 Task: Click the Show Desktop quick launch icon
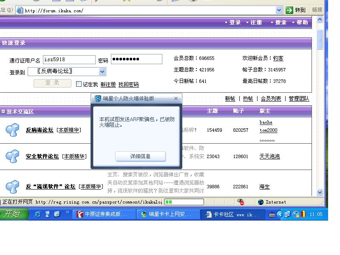coord(48,215)
